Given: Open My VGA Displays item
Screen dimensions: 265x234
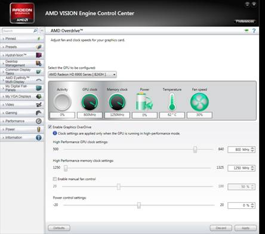Looking at the screenshot, I should 22,96.
